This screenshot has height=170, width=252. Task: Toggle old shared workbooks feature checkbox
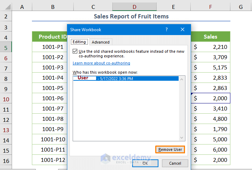(75, 51)
